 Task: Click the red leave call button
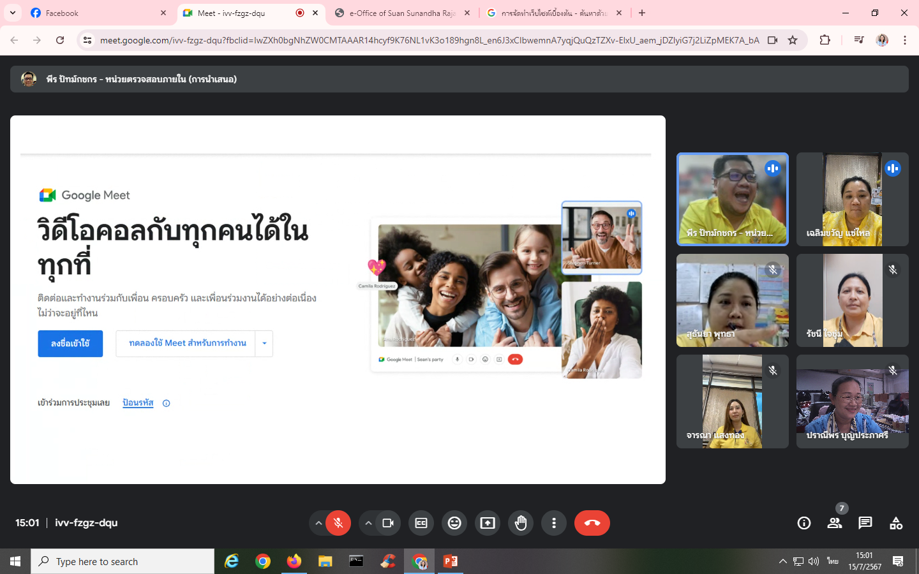coord(592,523)
